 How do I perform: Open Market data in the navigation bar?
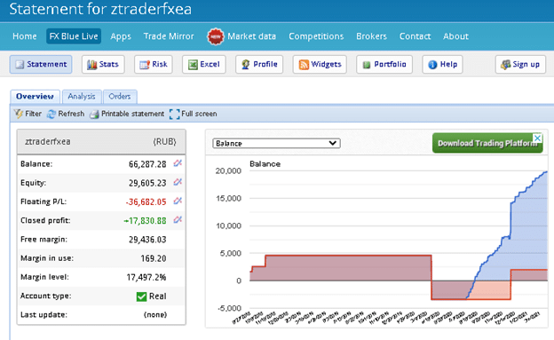click(x=251, y=36)
